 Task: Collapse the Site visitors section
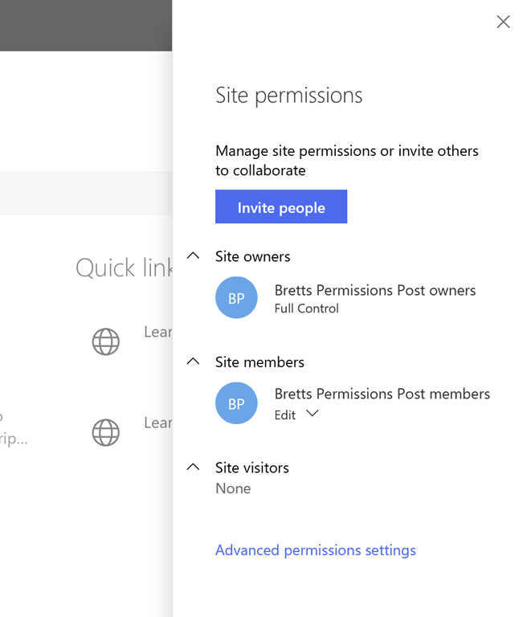(x=193, y=467)
